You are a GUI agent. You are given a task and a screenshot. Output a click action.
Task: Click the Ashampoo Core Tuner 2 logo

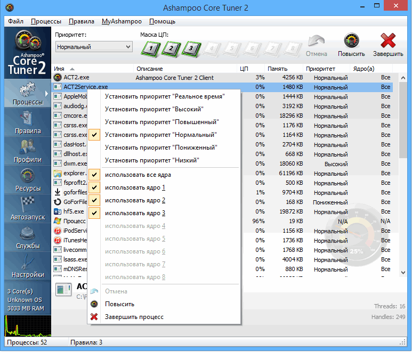pos(28,53)
